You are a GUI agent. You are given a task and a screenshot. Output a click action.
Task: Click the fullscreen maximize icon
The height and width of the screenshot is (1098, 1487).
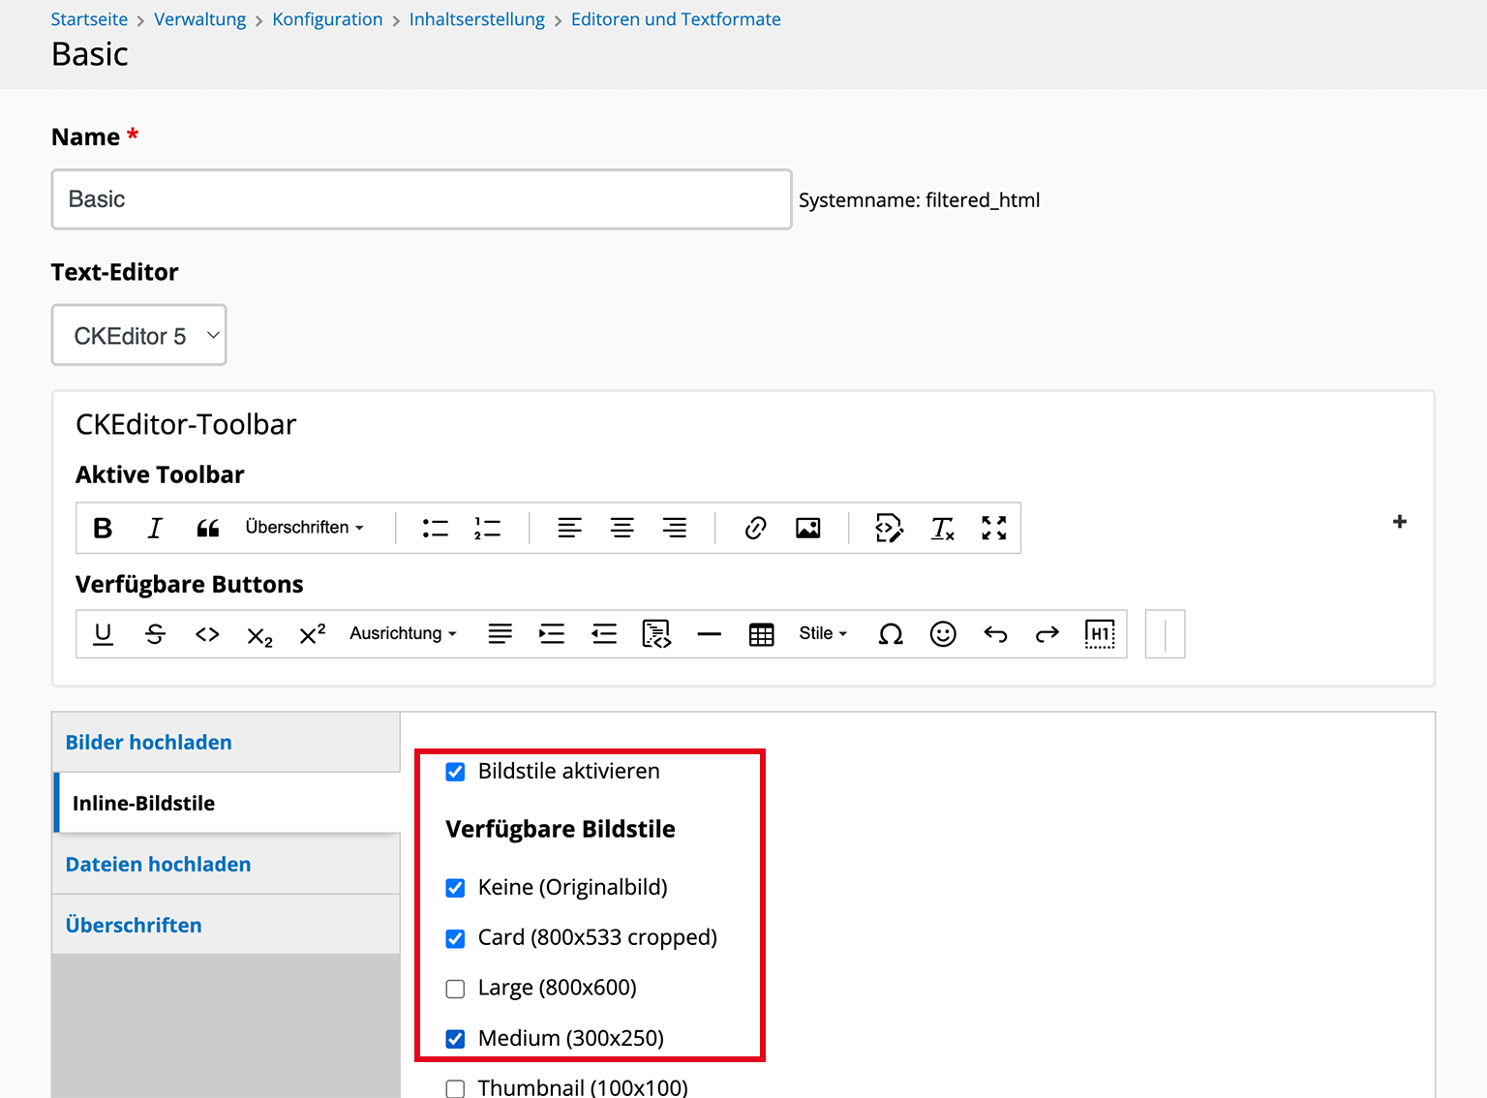pyautogui.click(x=994, y=528)
